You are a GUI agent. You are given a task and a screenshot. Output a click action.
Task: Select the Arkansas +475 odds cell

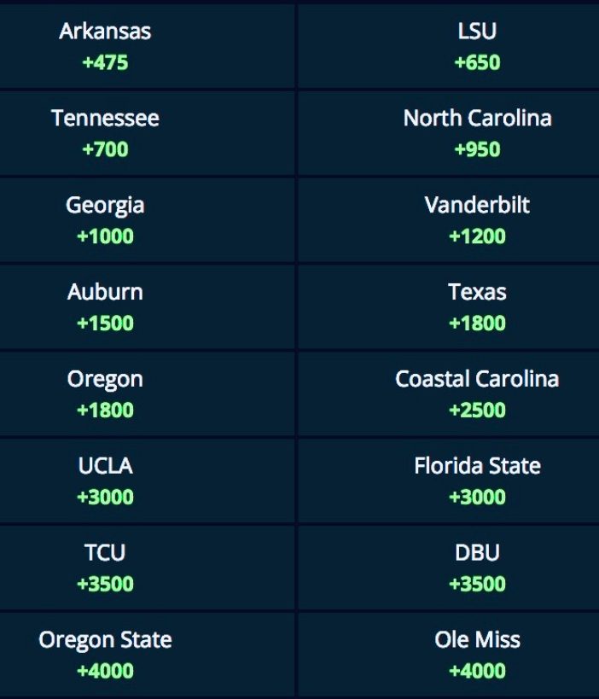click(105, 46)
